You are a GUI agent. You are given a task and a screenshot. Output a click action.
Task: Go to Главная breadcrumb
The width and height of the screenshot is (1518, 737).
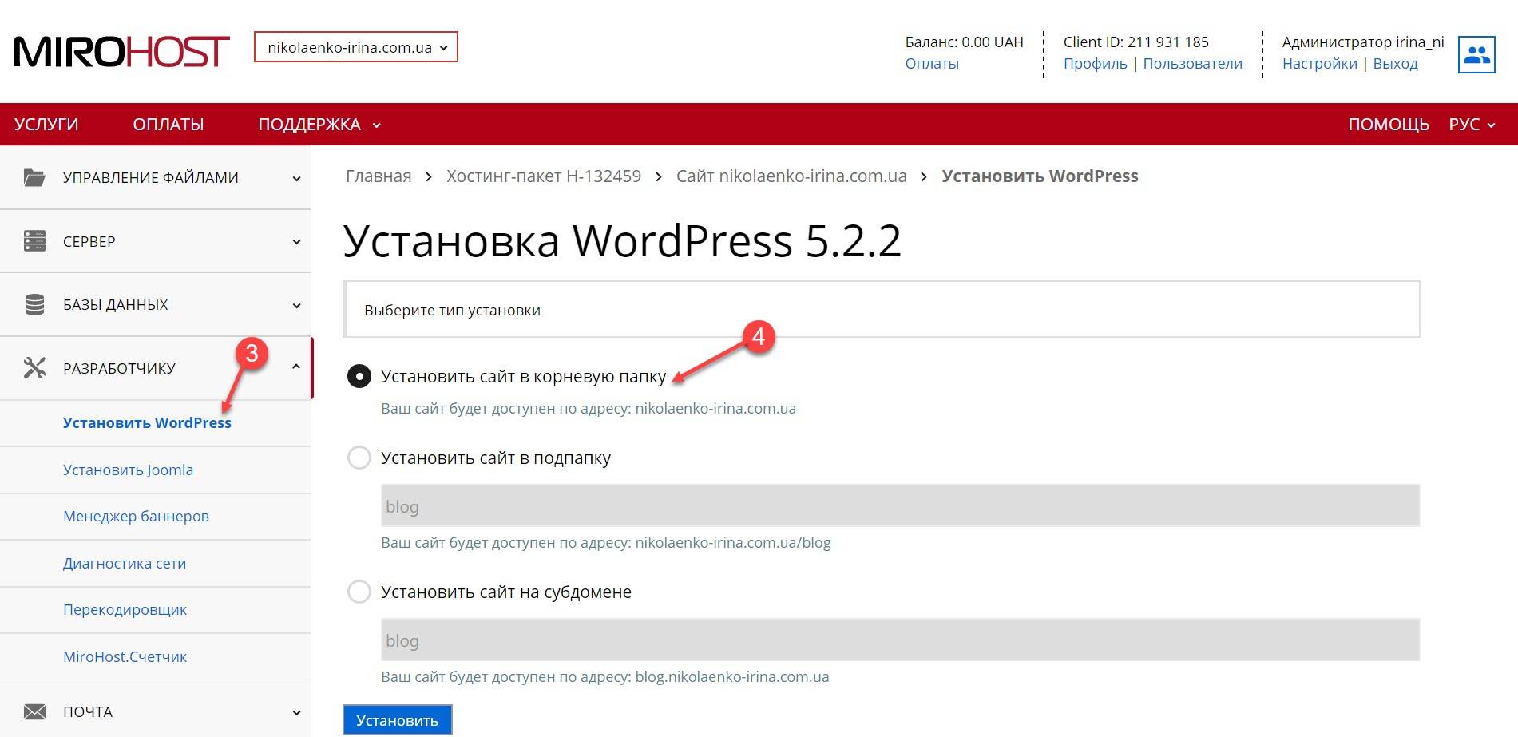(x=379, y=176)
